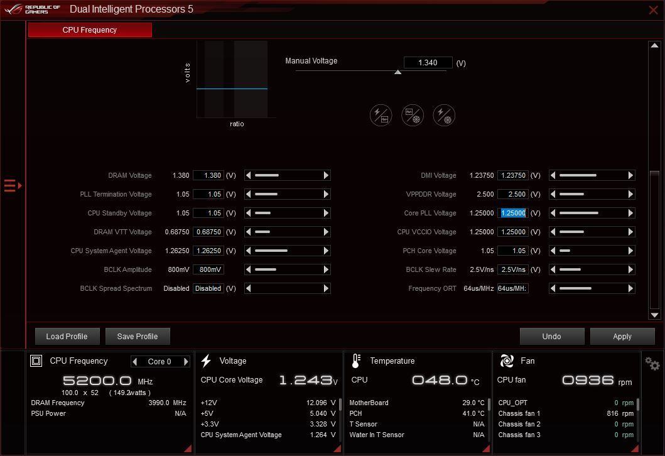Click the Voltage lightning bolt icon
The width and height of the screenshot is (665, 456).
(x=206, y=361)
